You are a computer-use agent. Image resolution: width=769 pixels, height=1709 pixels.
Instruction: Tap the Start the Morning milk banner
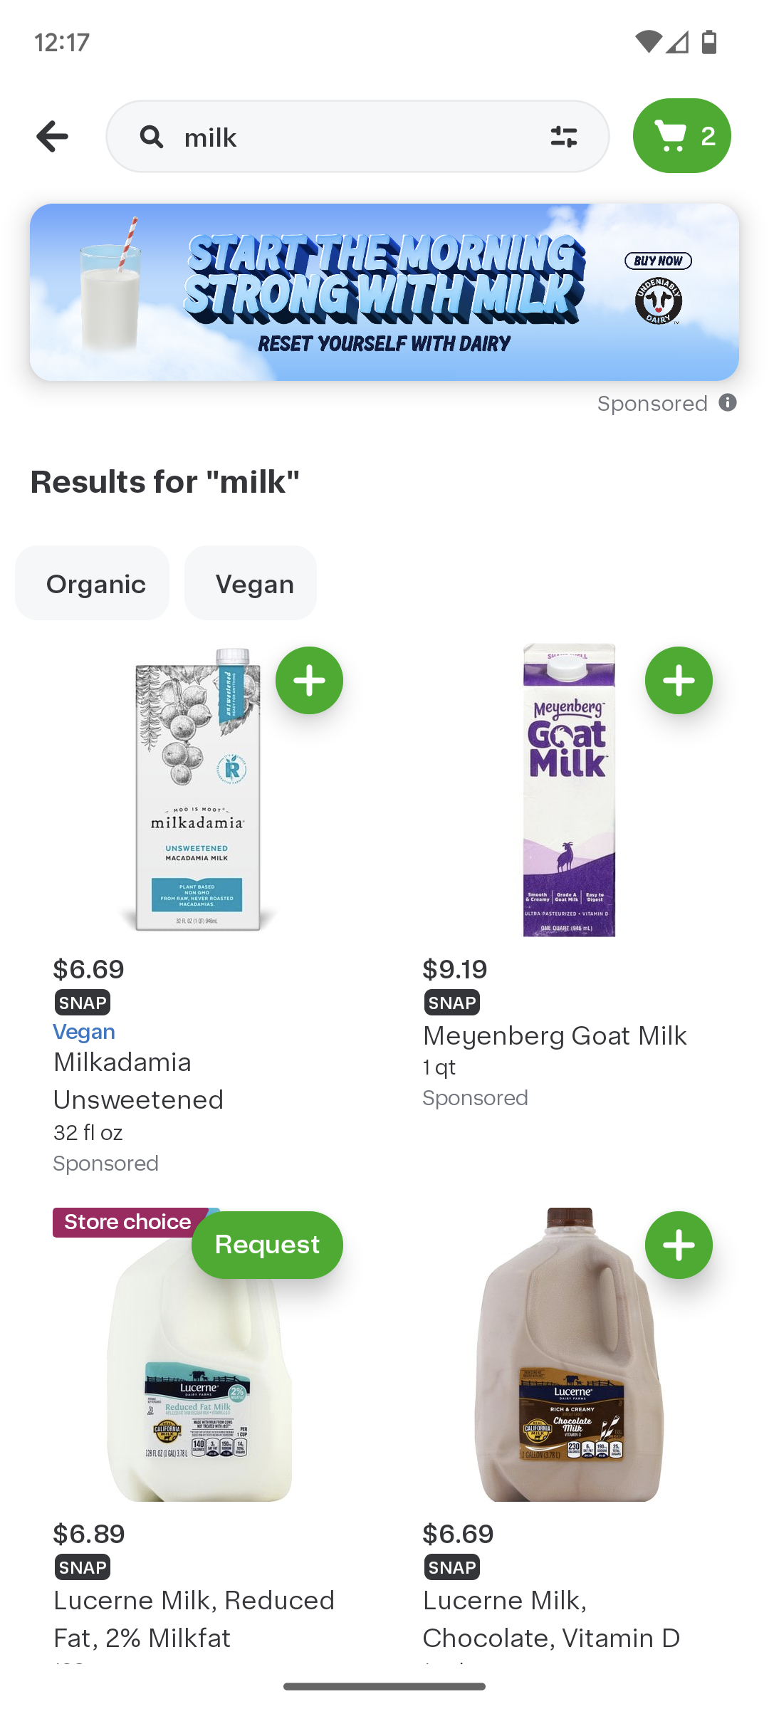click(384, 293)
